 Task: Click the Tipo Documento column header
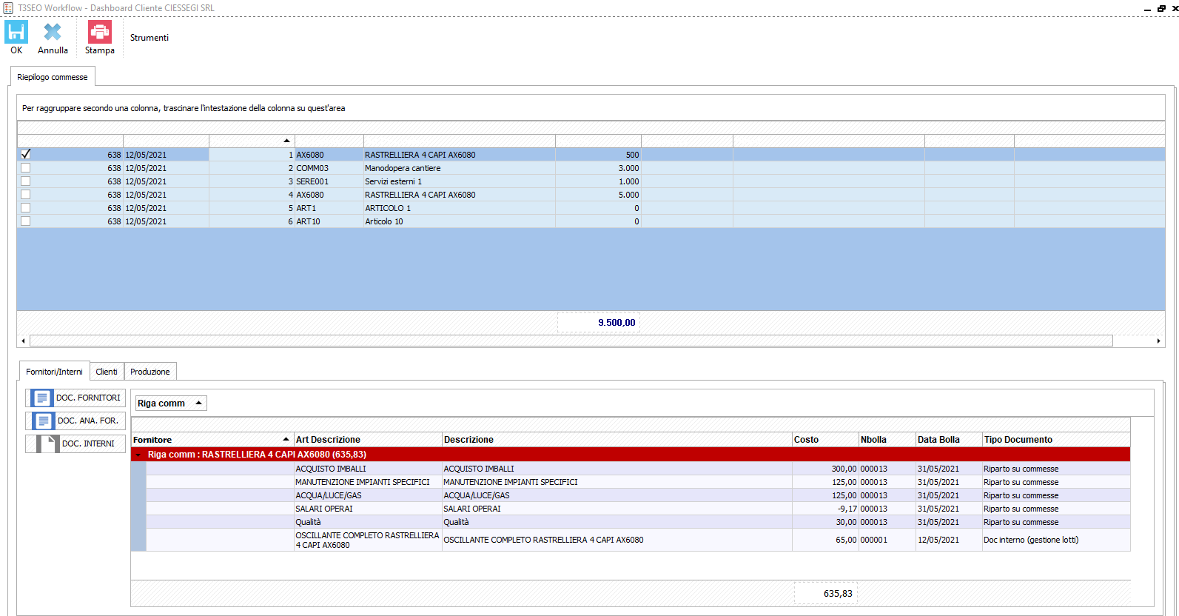(x=1056, y=440)
